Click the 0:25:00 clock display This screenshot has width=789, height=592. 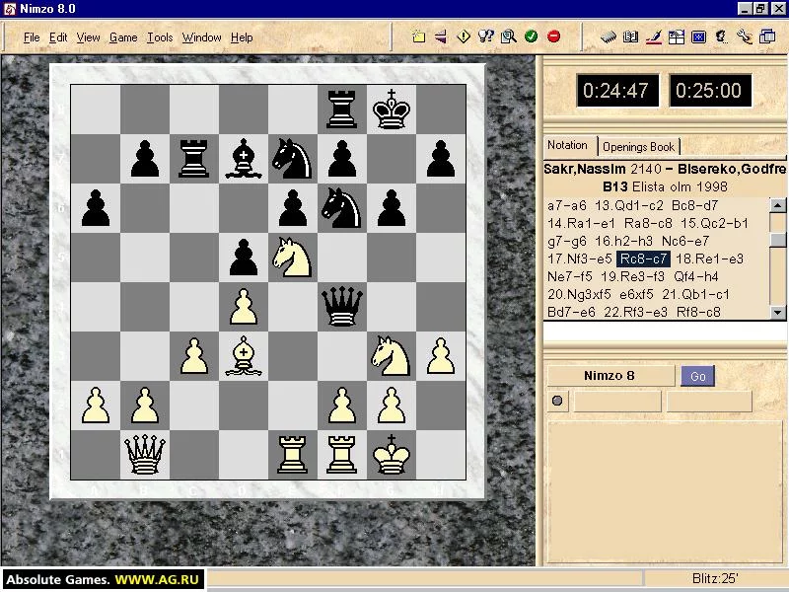pos(709,91)
